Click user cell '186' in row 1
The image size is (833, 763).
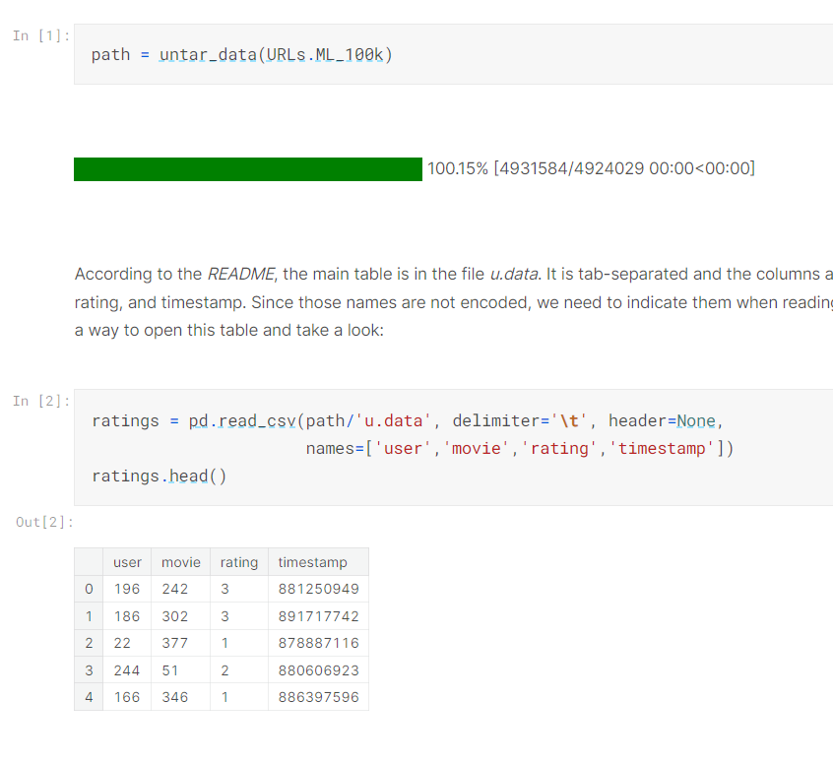tap(127, 616)
